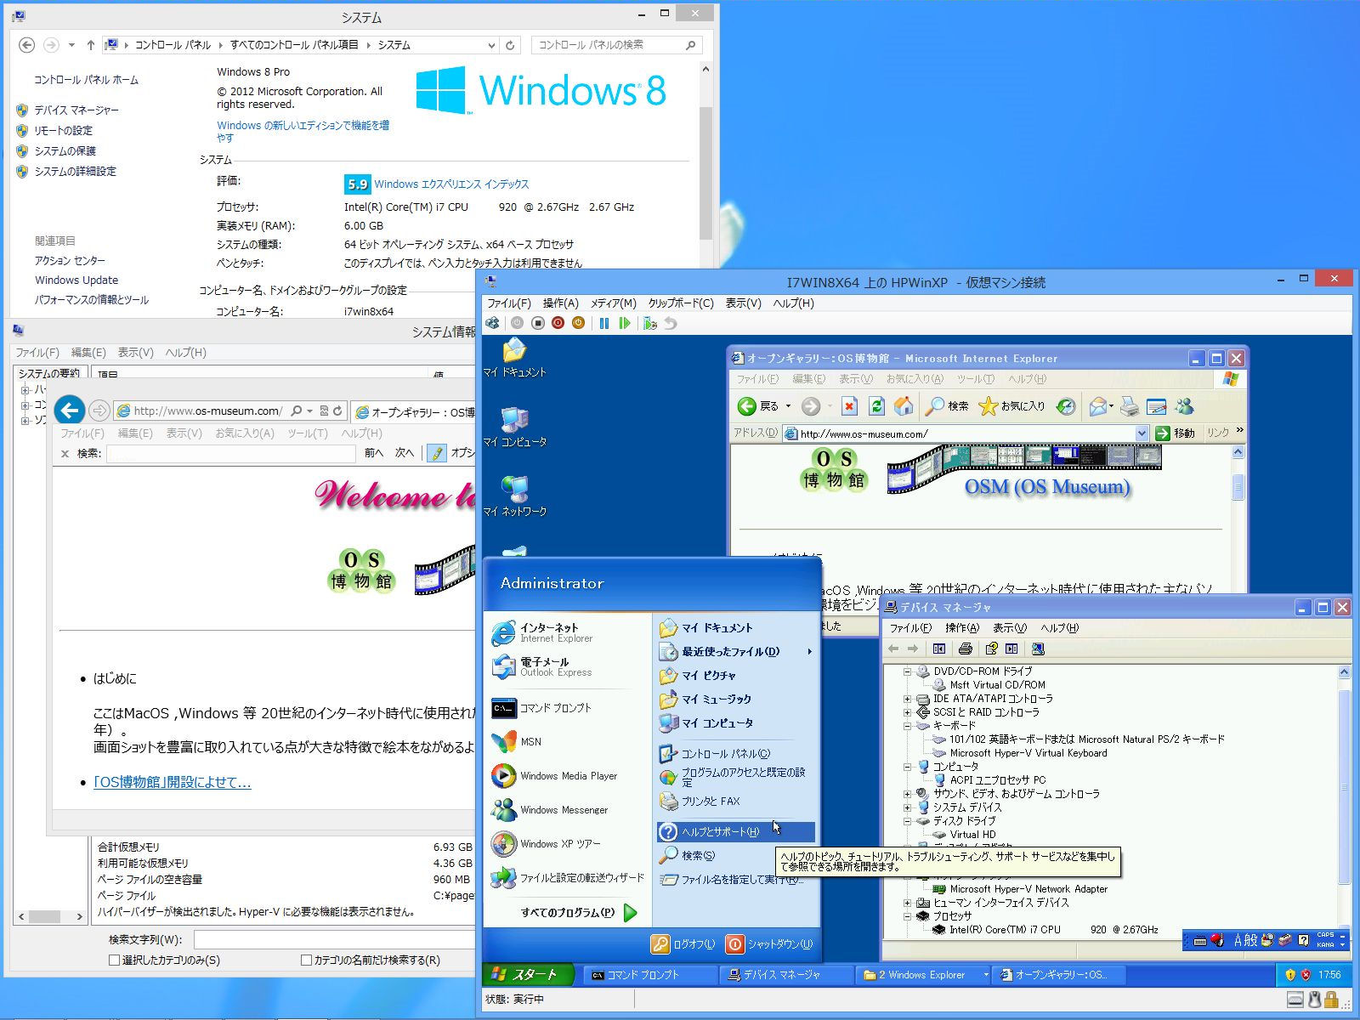
Task: Expand SCSI と RAID コントローラ node
Action: coord(907,712)
